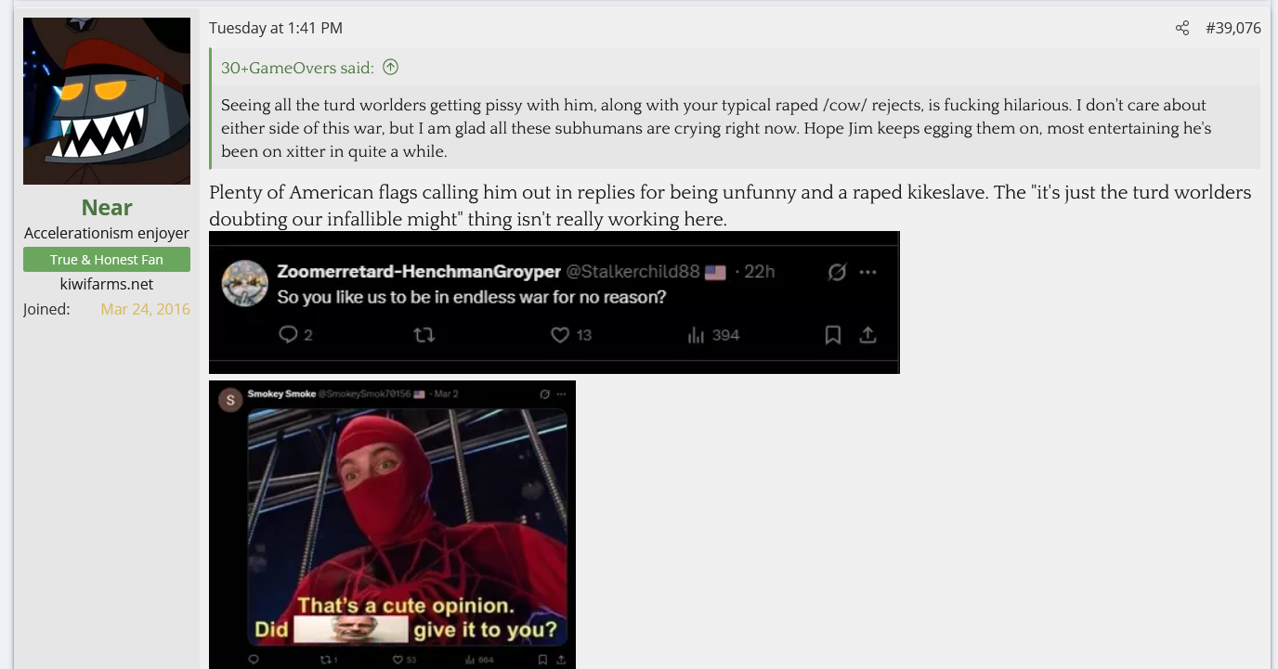The height and width of the screenshot is (669, 1278).
Task: Open the 30+GameOvers said quote link
Action: point(297,68)
